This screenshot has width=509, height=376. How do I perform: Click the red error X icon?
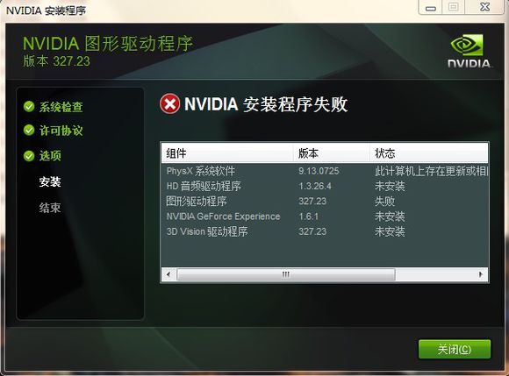(x=169, y=103)
